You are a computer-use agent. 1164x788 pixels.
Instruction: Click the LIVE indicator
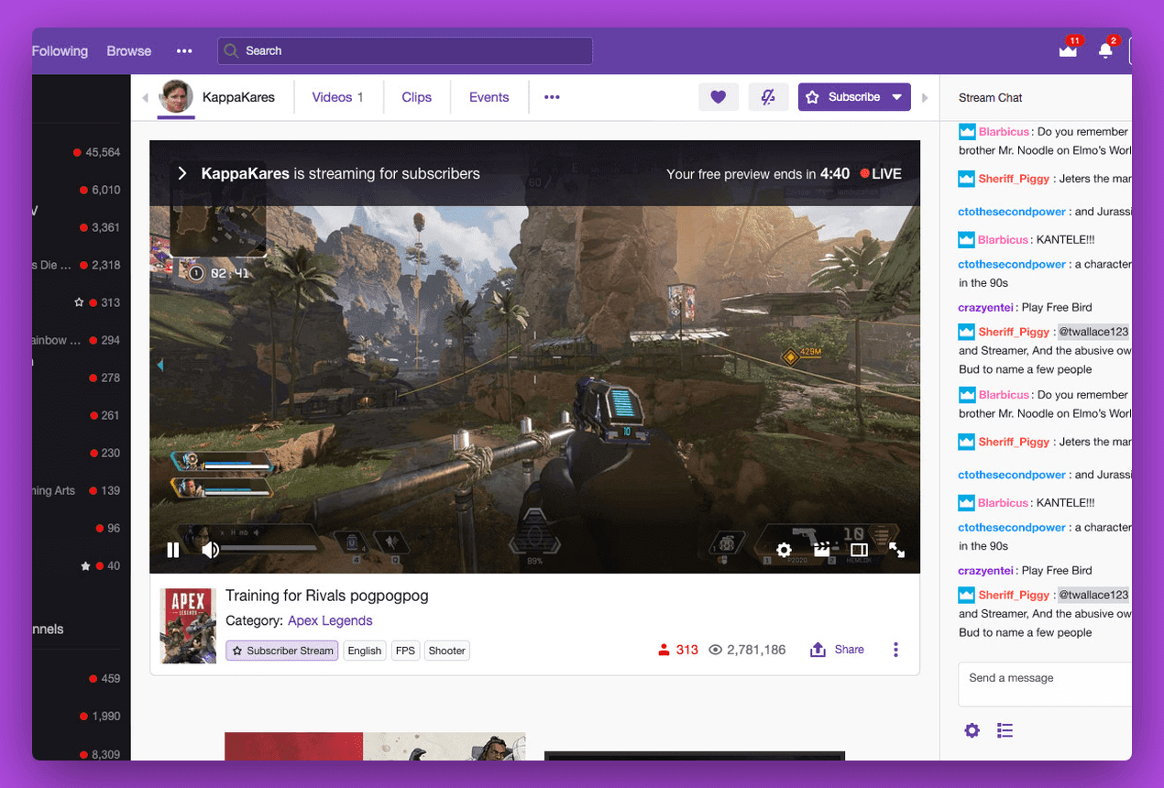(x=881, y=173)
